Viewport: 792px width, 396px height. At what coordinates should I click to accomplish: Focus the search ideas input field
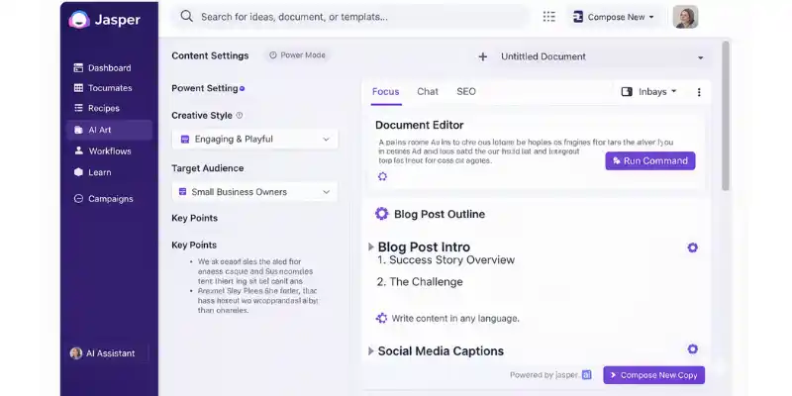[351, 17]
